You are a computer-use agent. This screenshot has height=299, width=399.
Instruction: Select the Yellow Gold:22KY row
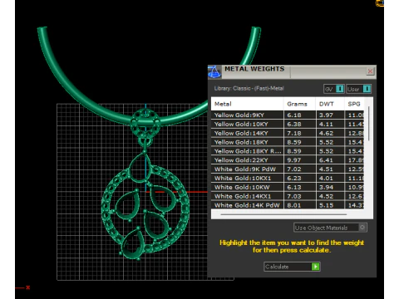[x=288, y=160]
